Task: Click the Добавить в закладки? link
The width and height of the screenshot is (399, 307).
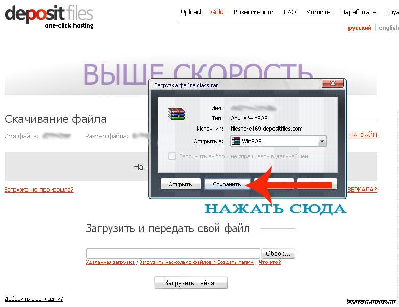Action: point(34,299)
